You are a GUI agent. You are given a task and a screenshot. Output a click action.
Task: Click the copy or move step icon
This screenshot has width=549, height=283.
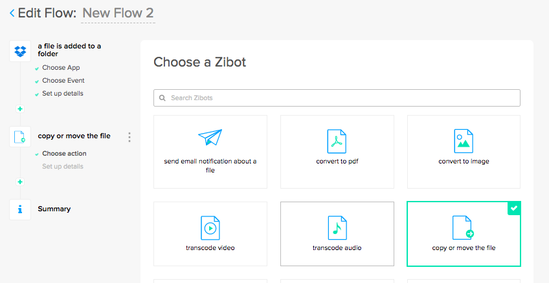[x=20, y=137]
